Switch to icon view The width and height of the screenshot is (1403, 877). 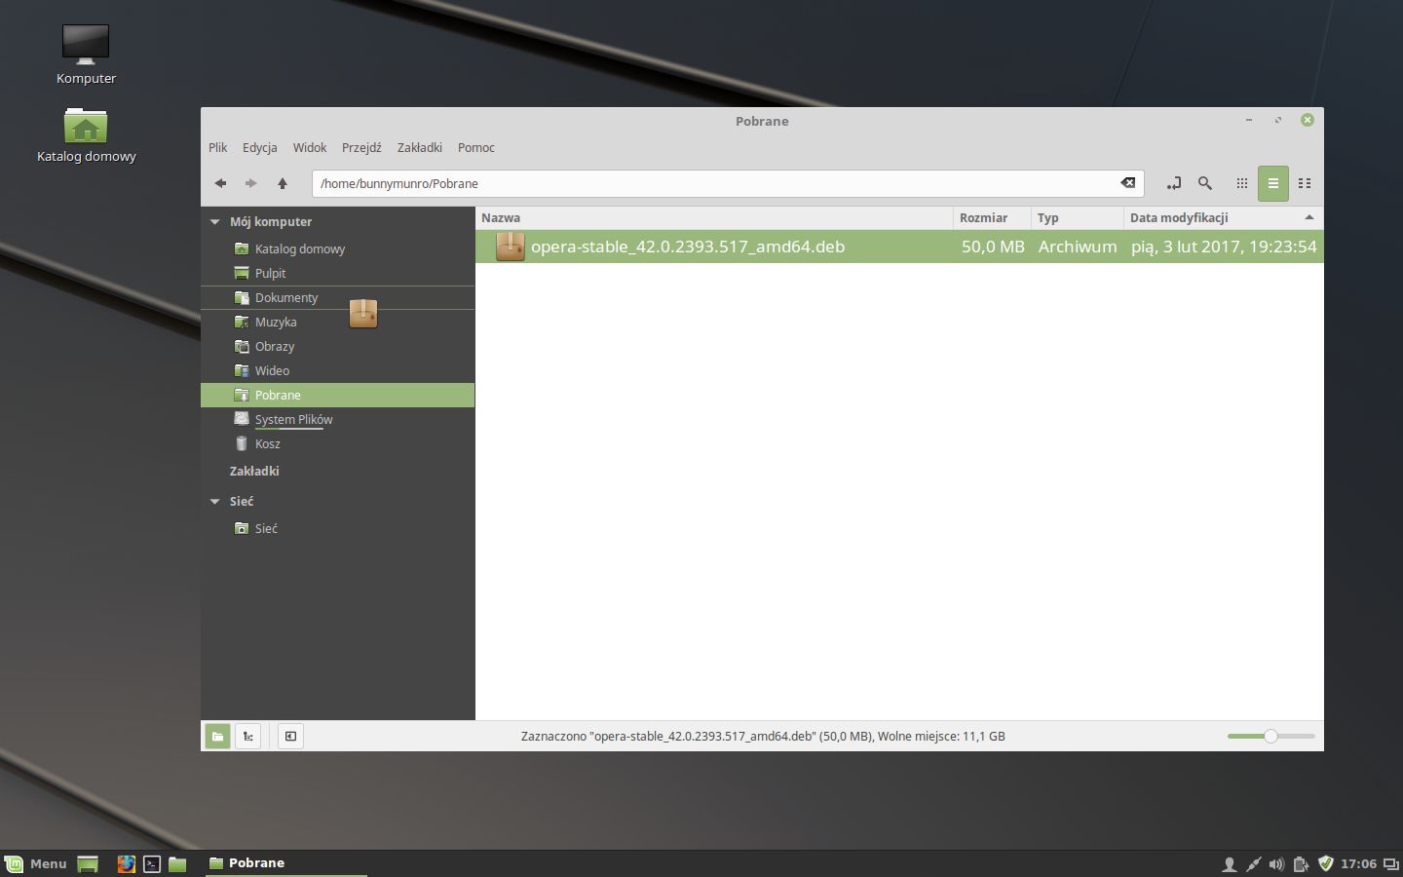(1242, 183)
